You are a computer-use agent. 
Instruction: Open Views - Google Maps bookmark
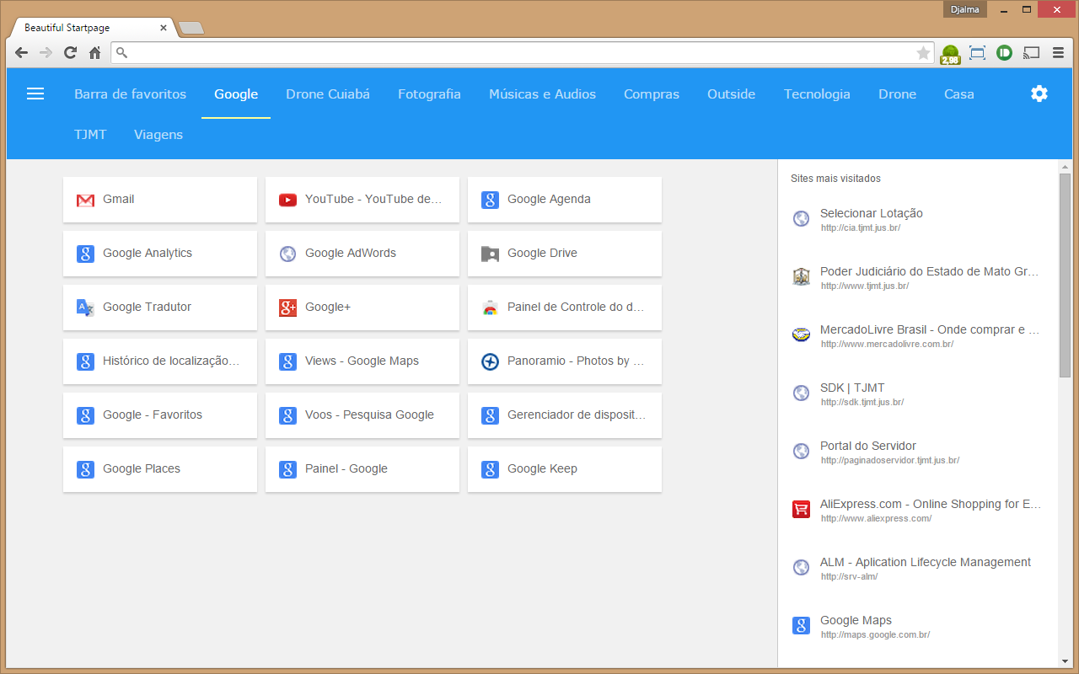coord(362,361)
